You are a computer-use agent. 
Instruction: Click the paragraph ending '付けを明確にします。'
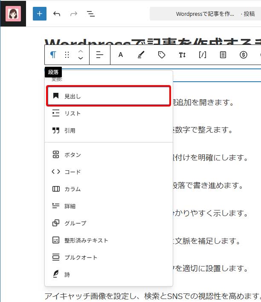(x=210, y=157)
